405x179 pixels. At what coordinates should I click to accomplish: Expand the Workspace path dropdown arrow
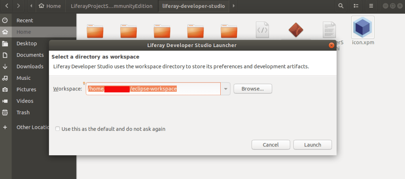point(225,89)
